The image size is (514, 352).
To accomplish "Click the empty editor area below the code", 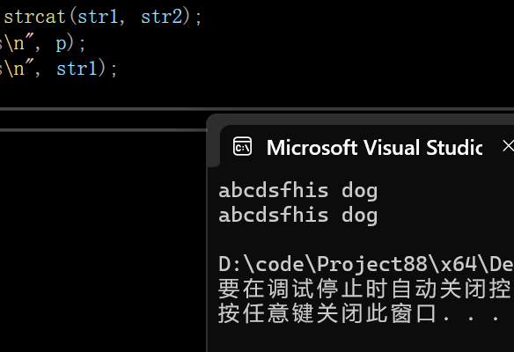I will pos(101,239).
